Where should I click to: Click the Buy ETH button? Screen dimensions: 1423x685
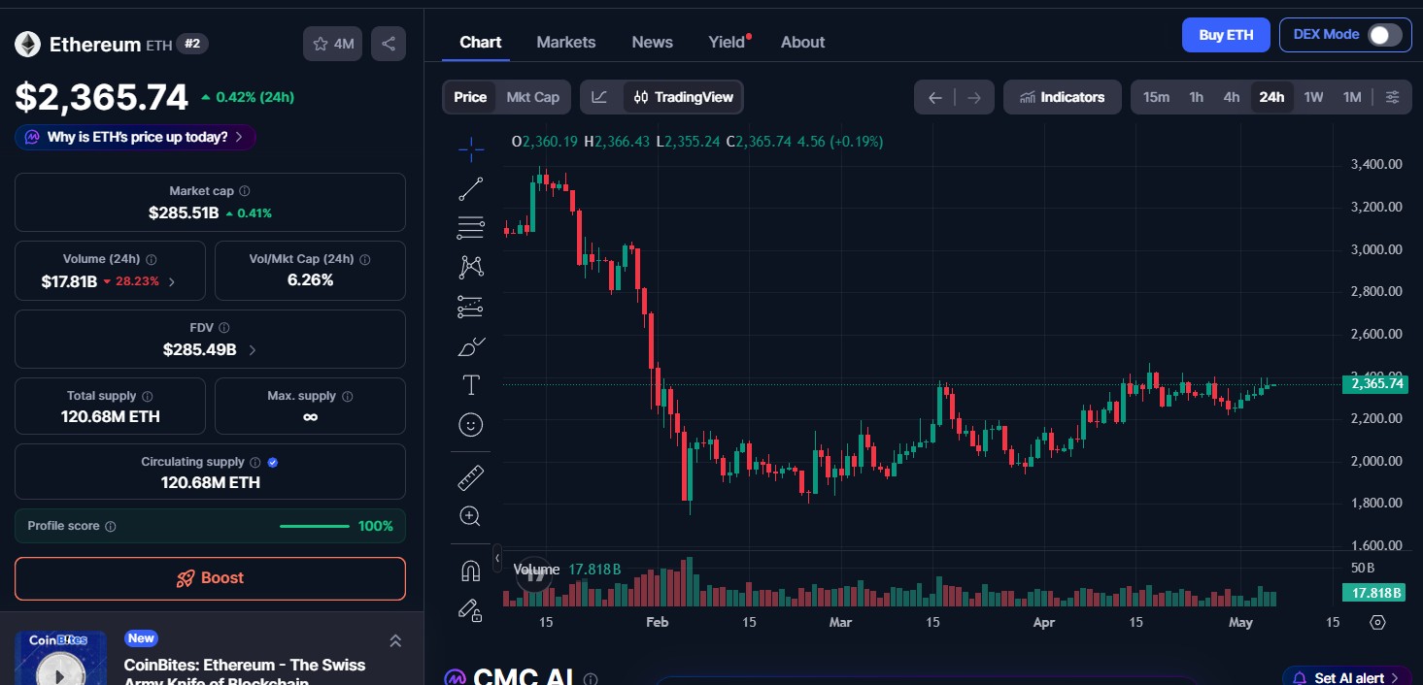coord(1226,35)
